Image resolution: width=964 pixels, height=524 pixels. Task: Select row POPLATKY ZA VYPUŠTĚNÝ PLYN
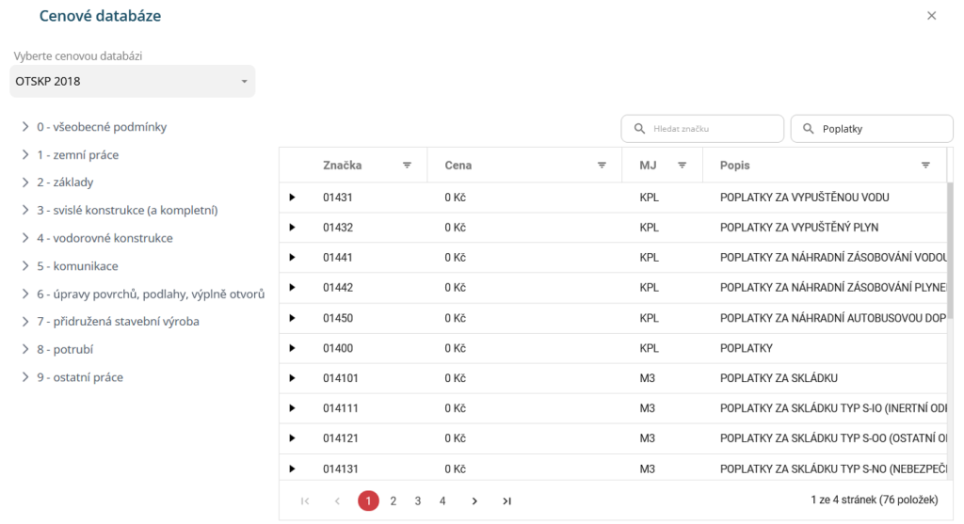(798, 228)
